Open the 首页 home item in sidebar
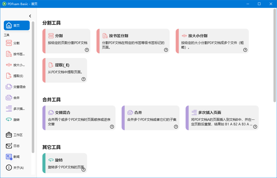 pos(17,25)
